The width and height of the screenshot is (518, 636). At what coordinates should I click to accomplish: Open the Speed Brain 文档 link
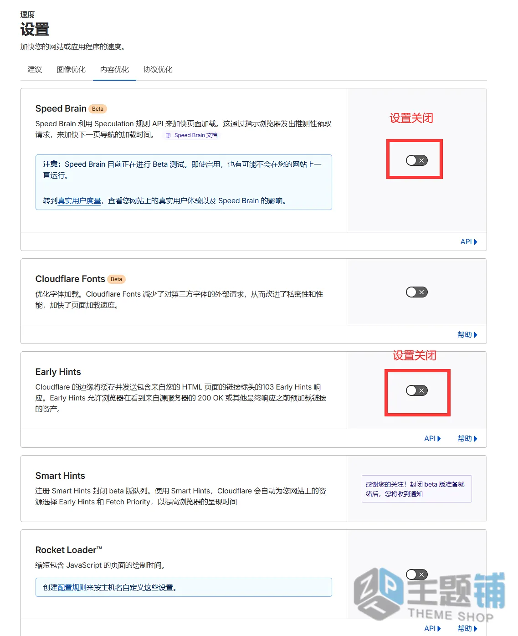pos(196,135)
